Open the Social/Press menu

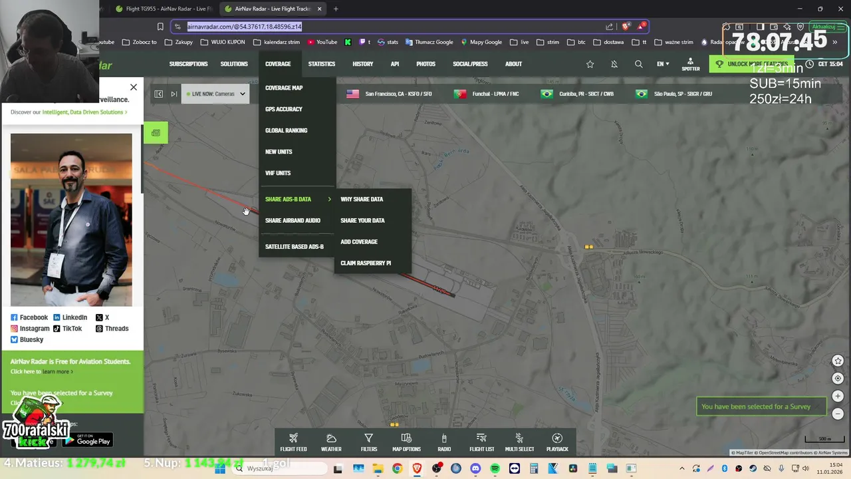point(470,64)
